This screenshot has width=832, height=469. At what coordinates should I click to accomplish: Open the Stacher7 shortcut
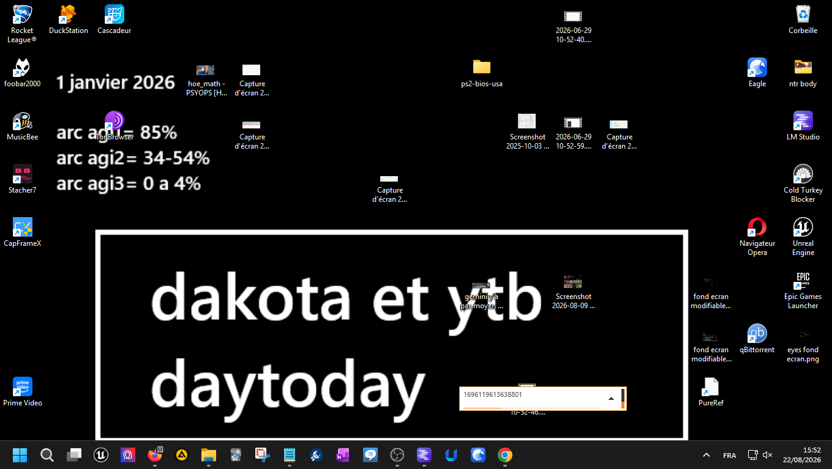pos(22,180)
